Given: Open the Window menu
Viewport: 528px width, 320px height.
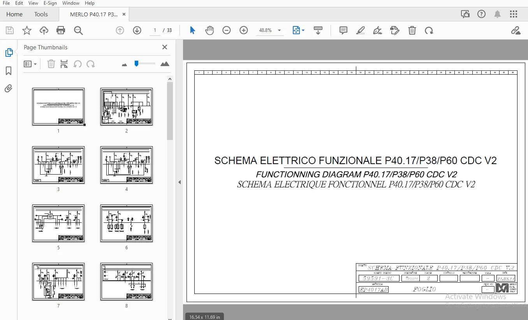Looking at the screenshot, I should 71,3.
